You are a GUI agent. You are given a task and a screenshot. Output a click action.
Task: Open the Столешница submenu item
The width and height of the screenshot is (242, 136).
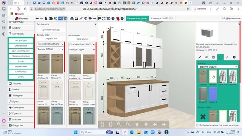tap(21, 72)
